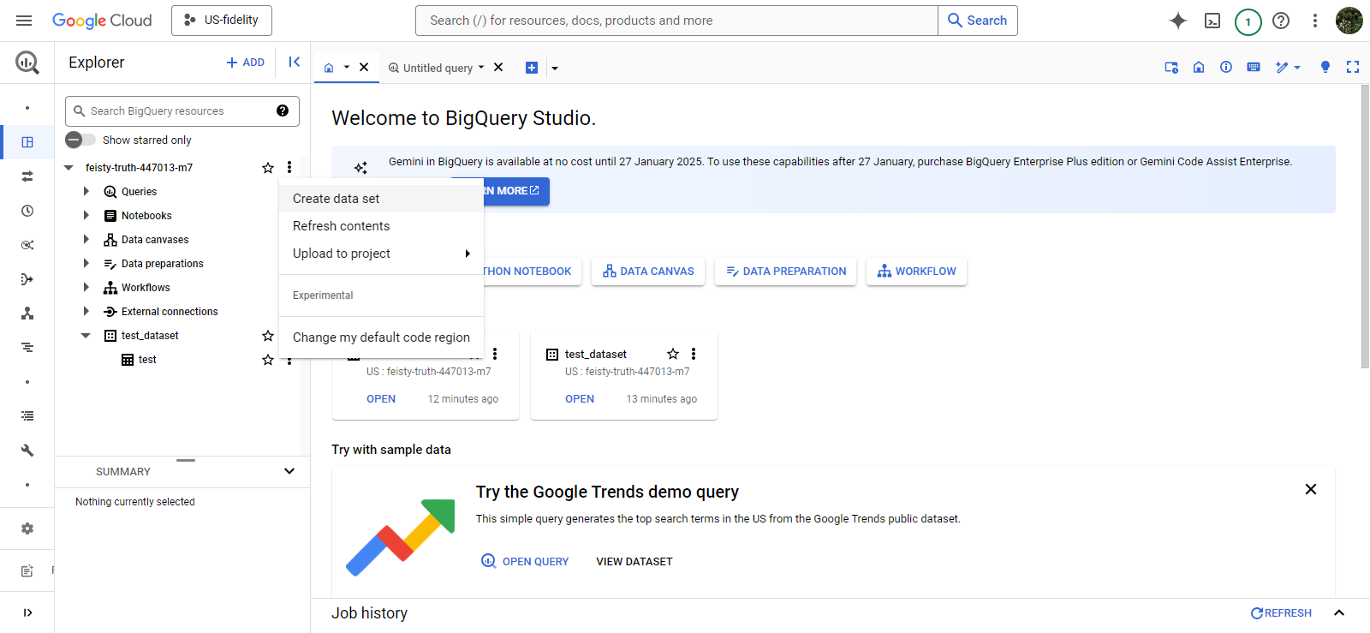Choose Refresh contents from menu

click(x=341, y=226)
